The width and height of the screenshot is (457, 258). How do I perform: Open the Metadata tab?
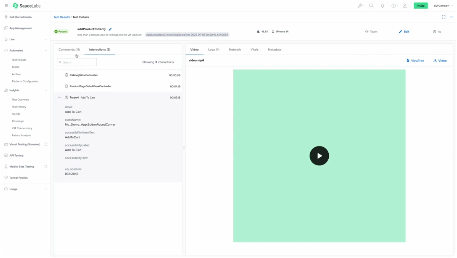click(x=274, y=50)
